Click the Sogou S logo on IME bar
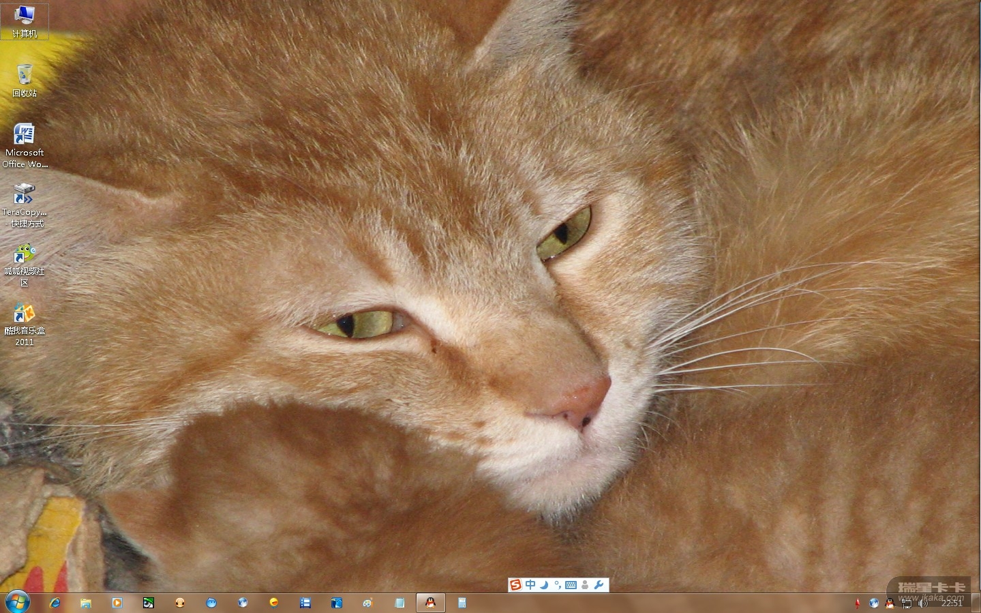 (x=516, y=585)
